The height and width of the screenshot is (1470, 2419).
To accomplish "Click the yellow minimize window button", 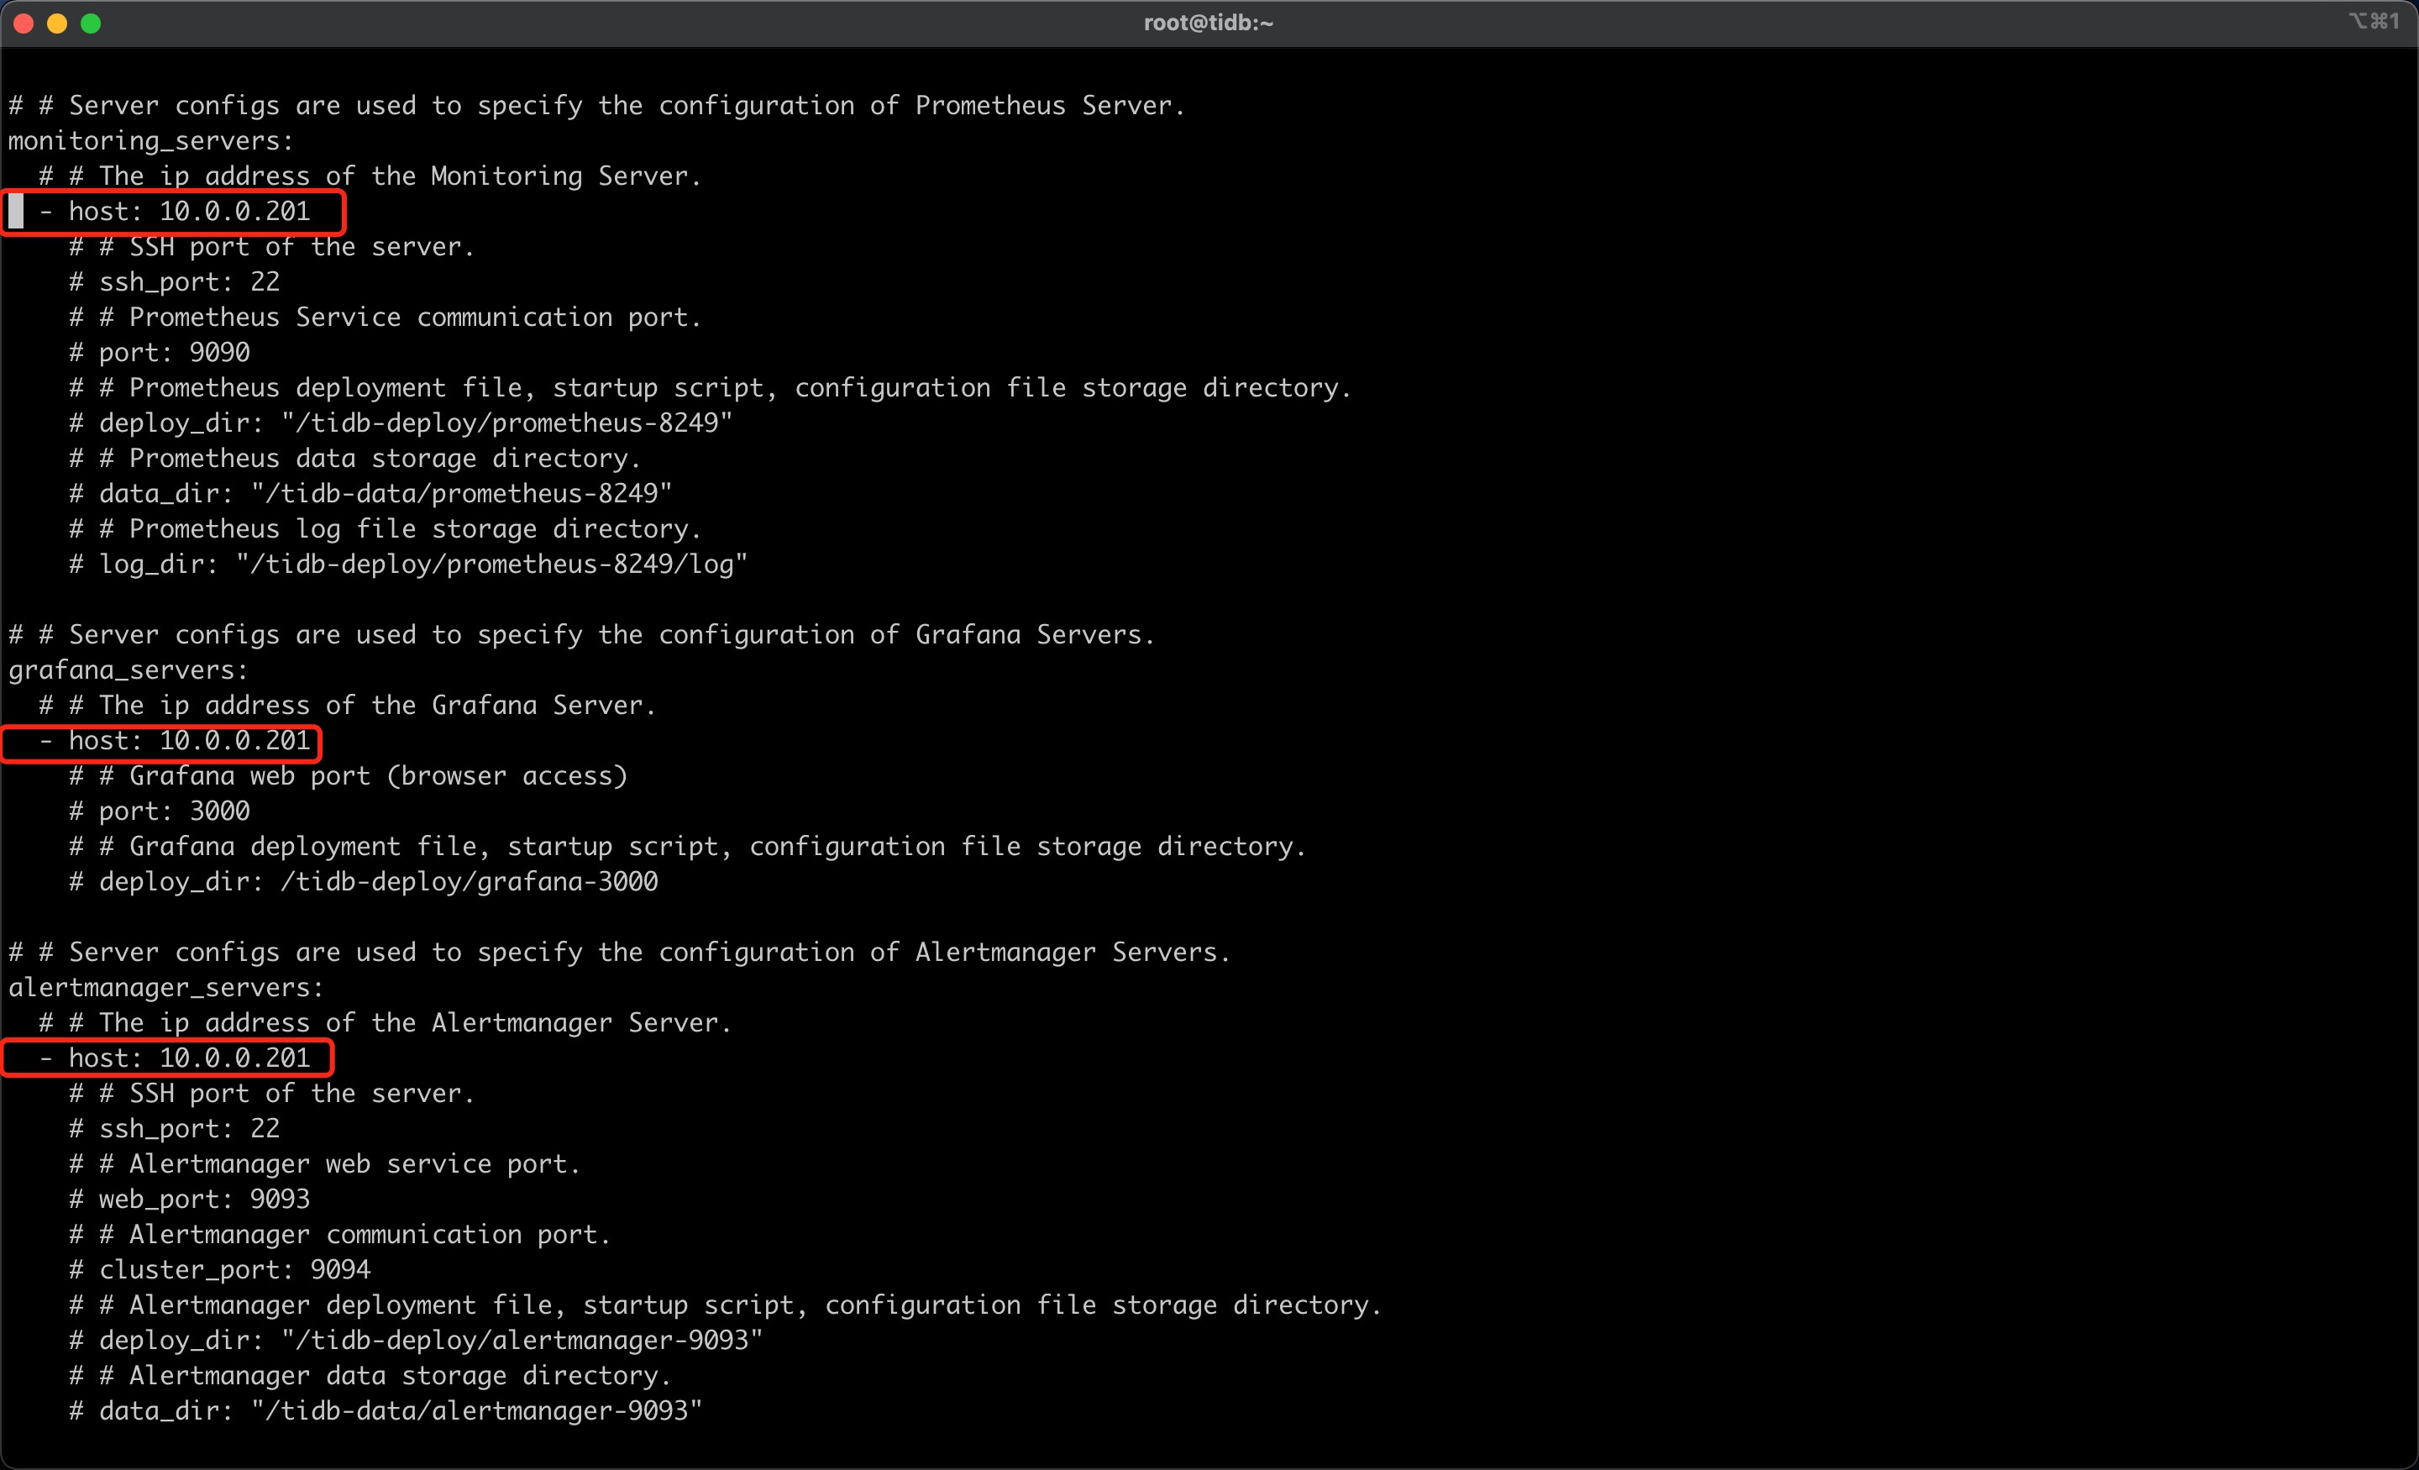I will (57, 24).
